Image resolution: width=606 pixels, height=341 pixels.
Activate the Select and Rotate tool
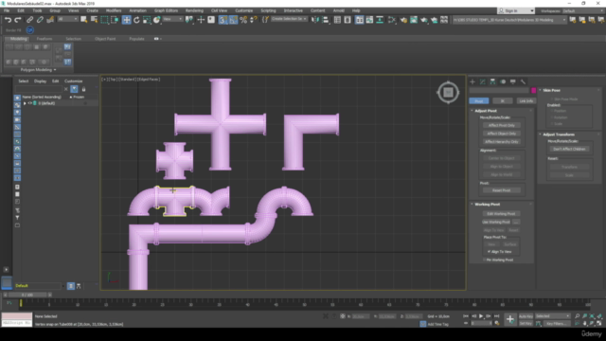pos(136,20)
